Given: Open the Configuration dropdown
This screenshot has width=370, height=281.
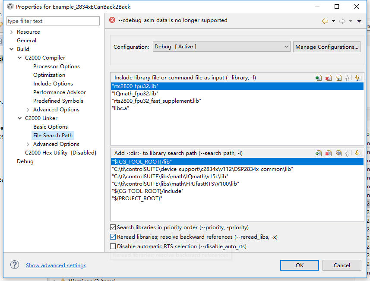Looking at the screenshot, I should [221, 47].
